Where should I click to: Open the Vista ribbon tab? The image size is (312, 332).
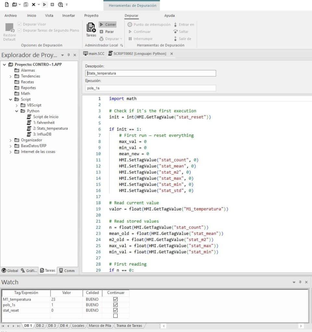click(x=49, y=16)
